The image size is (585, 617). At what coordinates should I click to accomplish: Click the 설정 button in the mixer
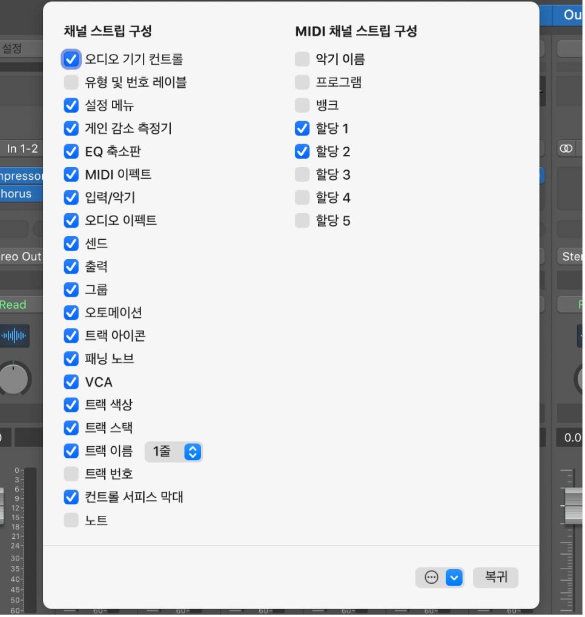point(22,48)
